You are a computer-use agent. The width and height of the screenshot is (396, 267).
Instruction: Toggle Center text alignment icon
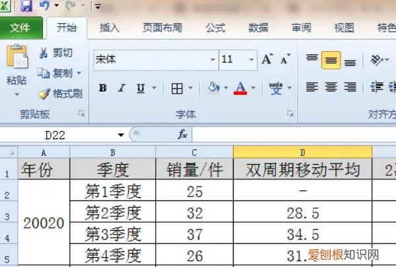point(331,87)
